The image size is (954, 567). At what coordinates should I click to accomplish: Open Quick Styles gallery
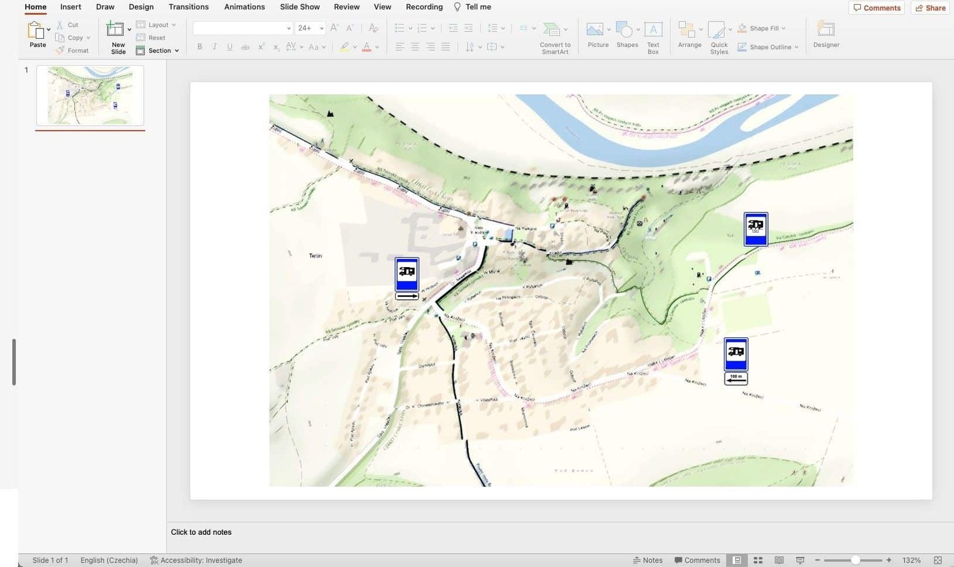tap(717, 31)
